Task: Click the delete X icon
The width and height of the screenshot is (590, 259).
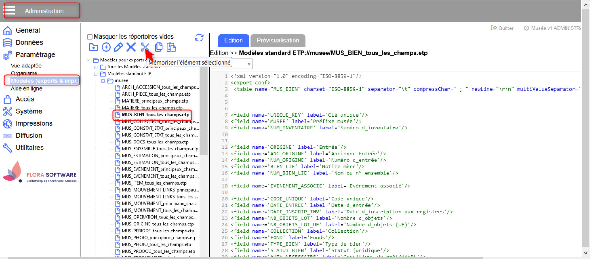Action: click(131, 47)
